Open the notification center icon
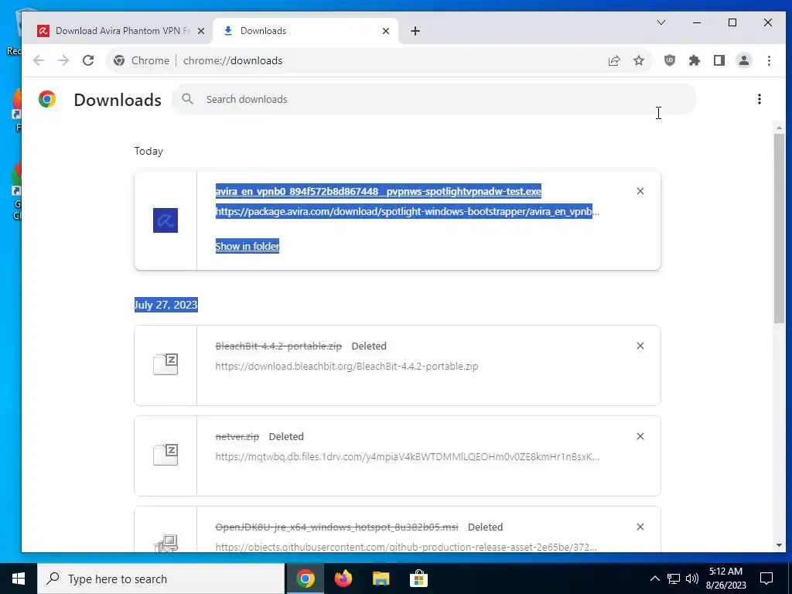The image size is (792, 594). click(x=766, y=579)
